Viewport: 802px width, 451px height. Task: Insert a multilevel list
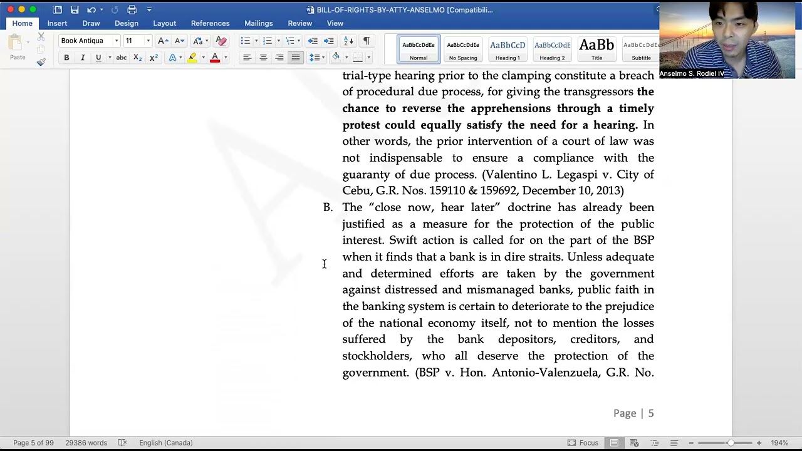[x=289, y=41]
